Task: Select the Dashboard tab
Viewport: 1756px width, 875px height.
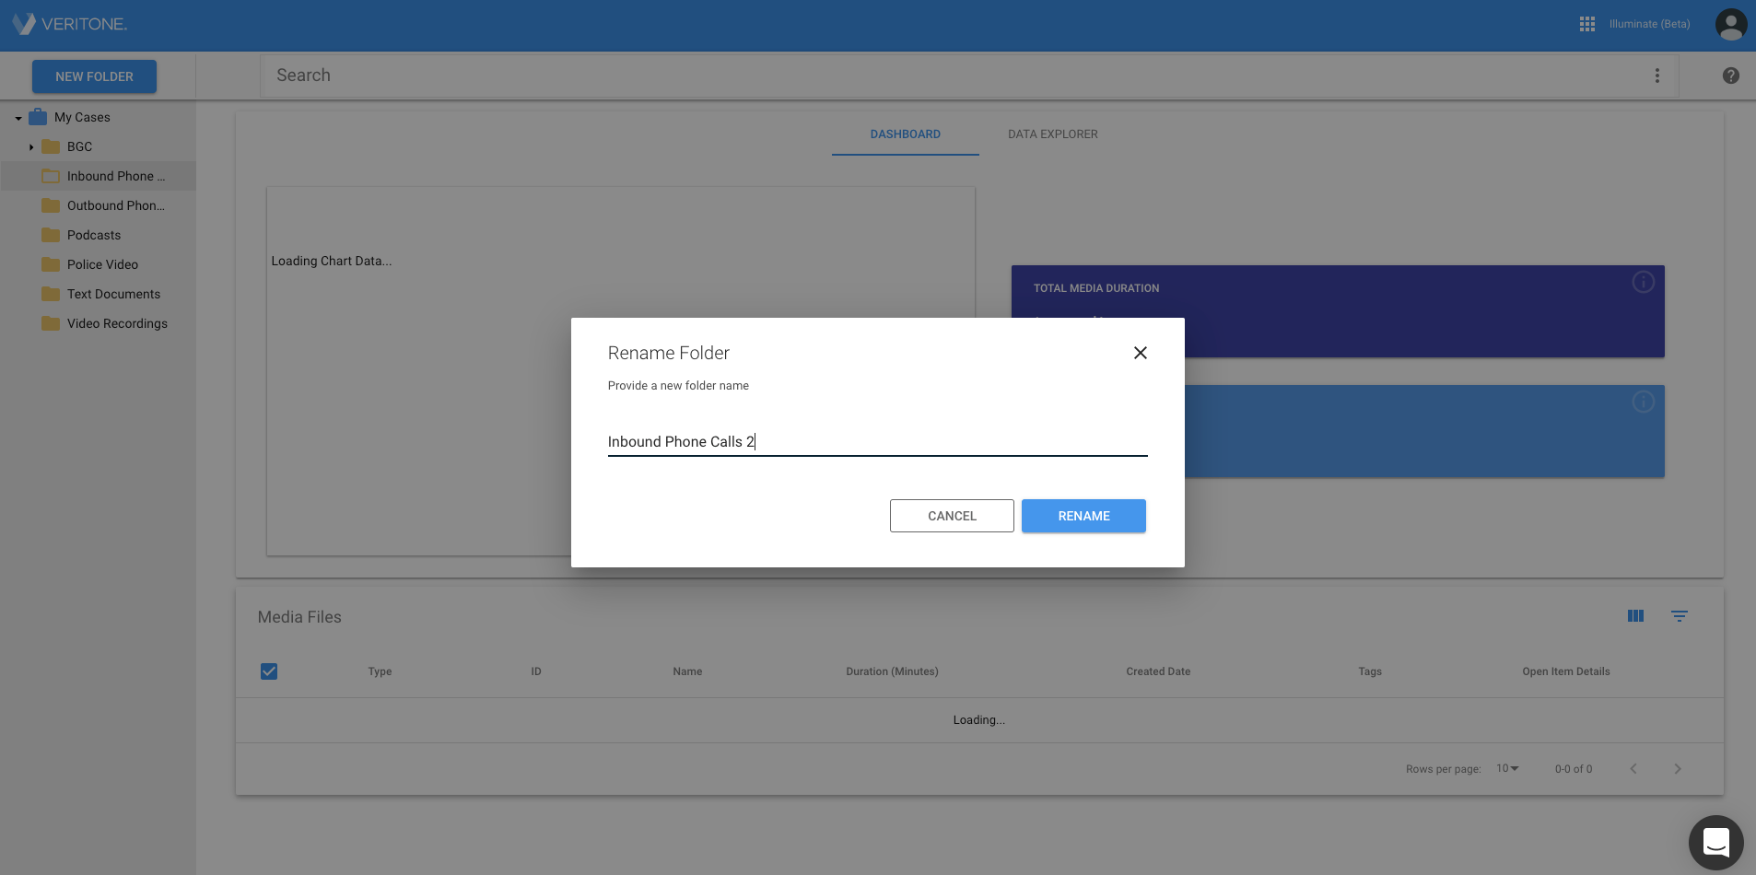Action: tap(905, 134)
